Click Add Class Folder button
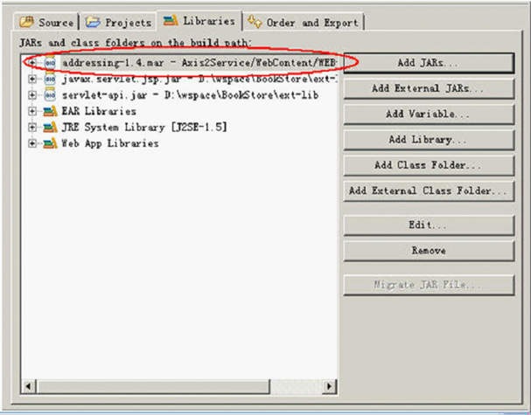Screen dimensions: 531x415 [429, 165]
